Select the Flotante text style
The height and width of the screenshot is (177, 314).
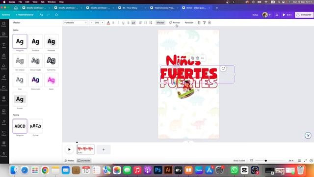coord(51,41)
